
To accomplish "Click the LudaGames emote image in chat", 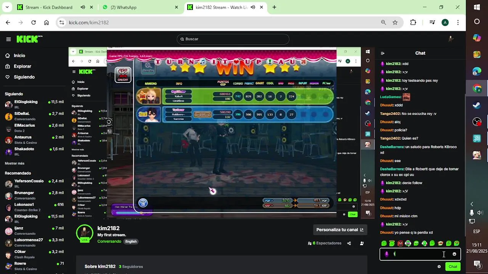I will tap(406, 97).
